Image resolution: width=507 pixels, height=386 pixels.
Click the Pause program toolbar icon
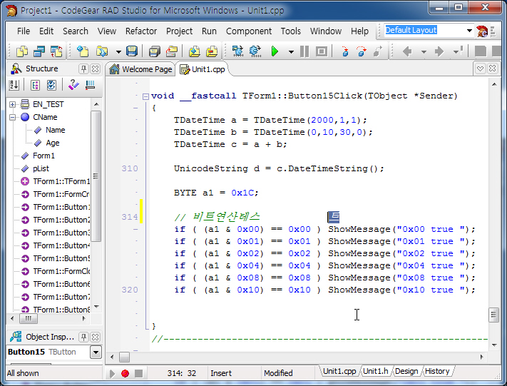point(304,51)
